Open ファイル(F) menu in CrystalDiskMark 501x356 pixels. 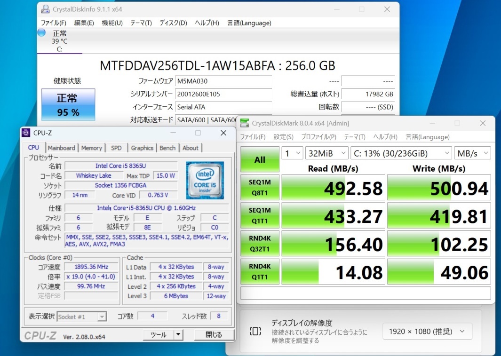pos(253,137)
